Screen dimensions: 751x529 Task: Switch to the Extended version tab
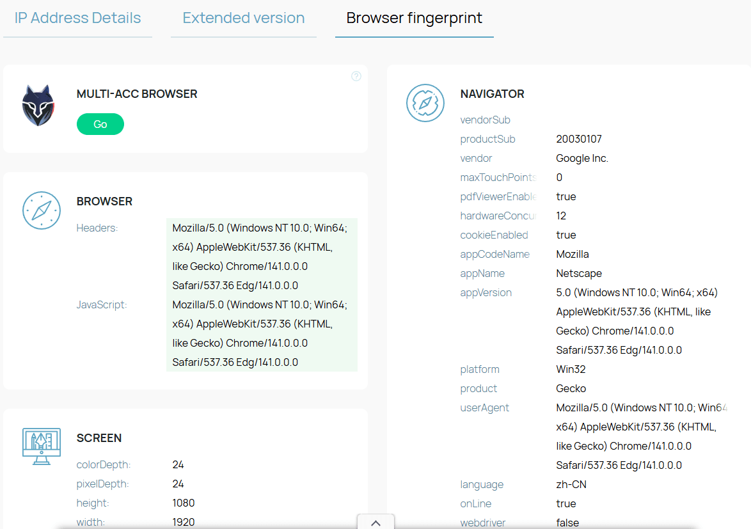(244, 18)
